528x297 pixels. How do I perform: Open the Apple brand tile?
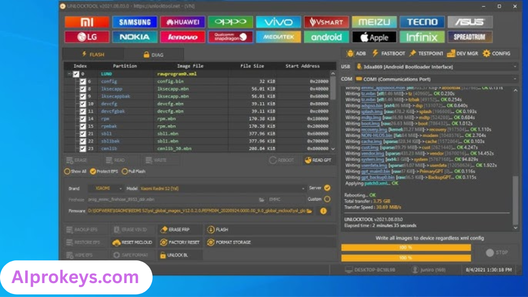374,37
